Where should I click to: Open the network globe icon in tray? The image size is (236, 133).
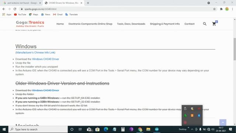pos(209,129)
